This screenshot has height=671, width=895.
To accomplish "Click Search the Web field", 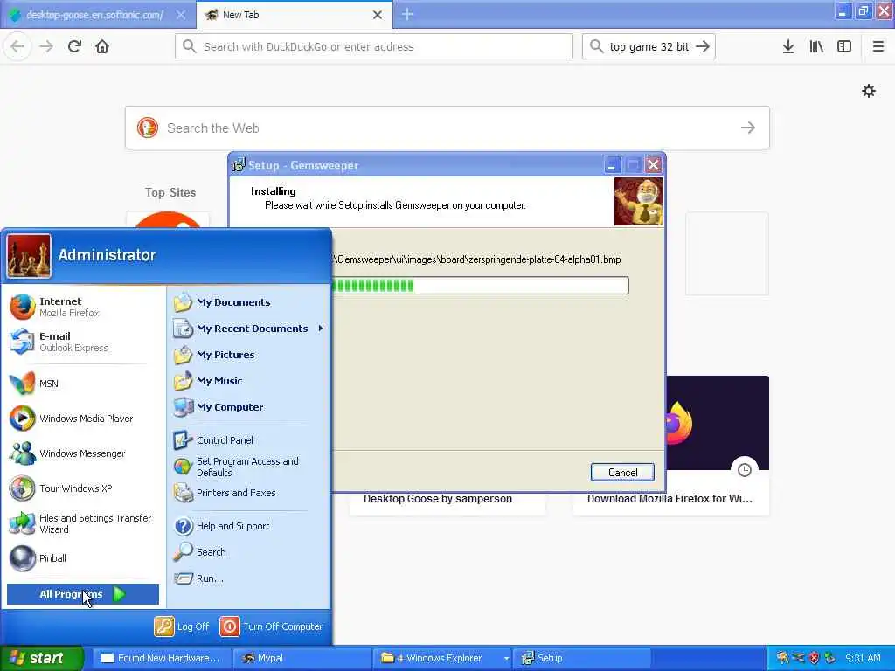I will [x=447, y=128].
